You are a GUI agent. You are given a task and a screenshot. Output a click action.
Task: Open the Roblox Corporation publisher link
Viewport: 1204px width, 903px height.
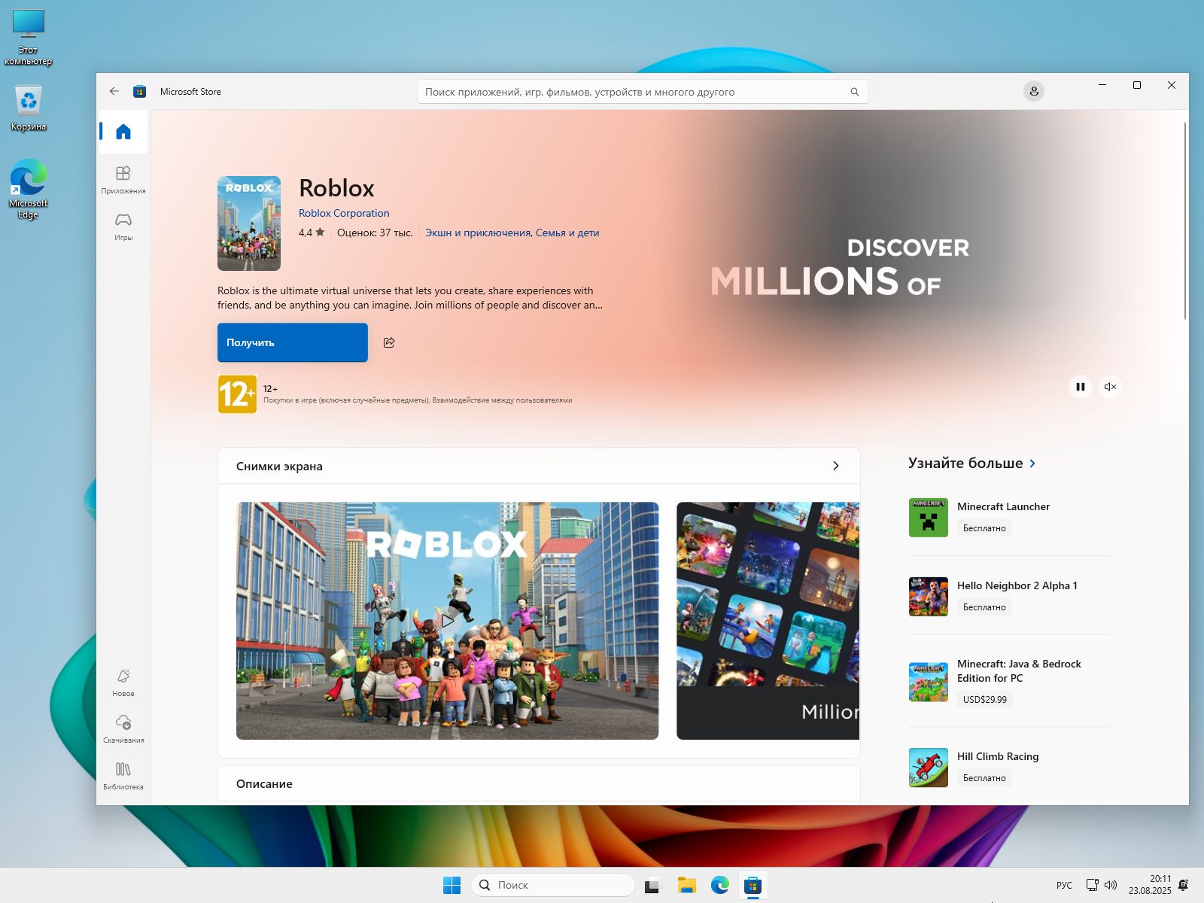coord(344,213)
